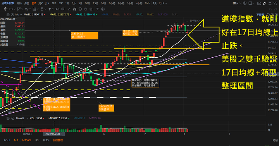Screen dimensions: 279x146
Task: Reset chart view with the rotate icon
Action: [269, 15]
